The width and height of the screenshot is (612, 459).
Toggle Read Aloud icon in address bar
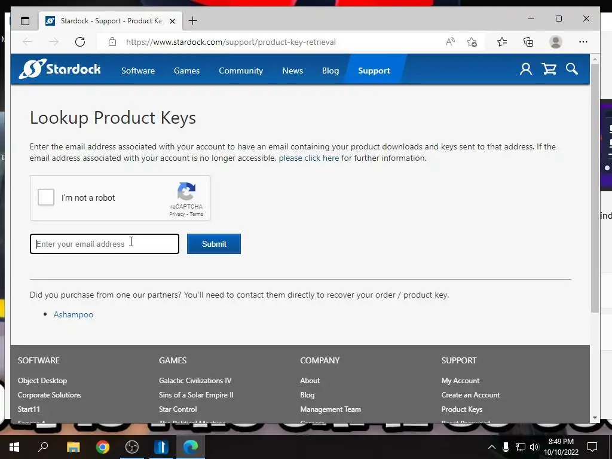[x=450, y=42]
